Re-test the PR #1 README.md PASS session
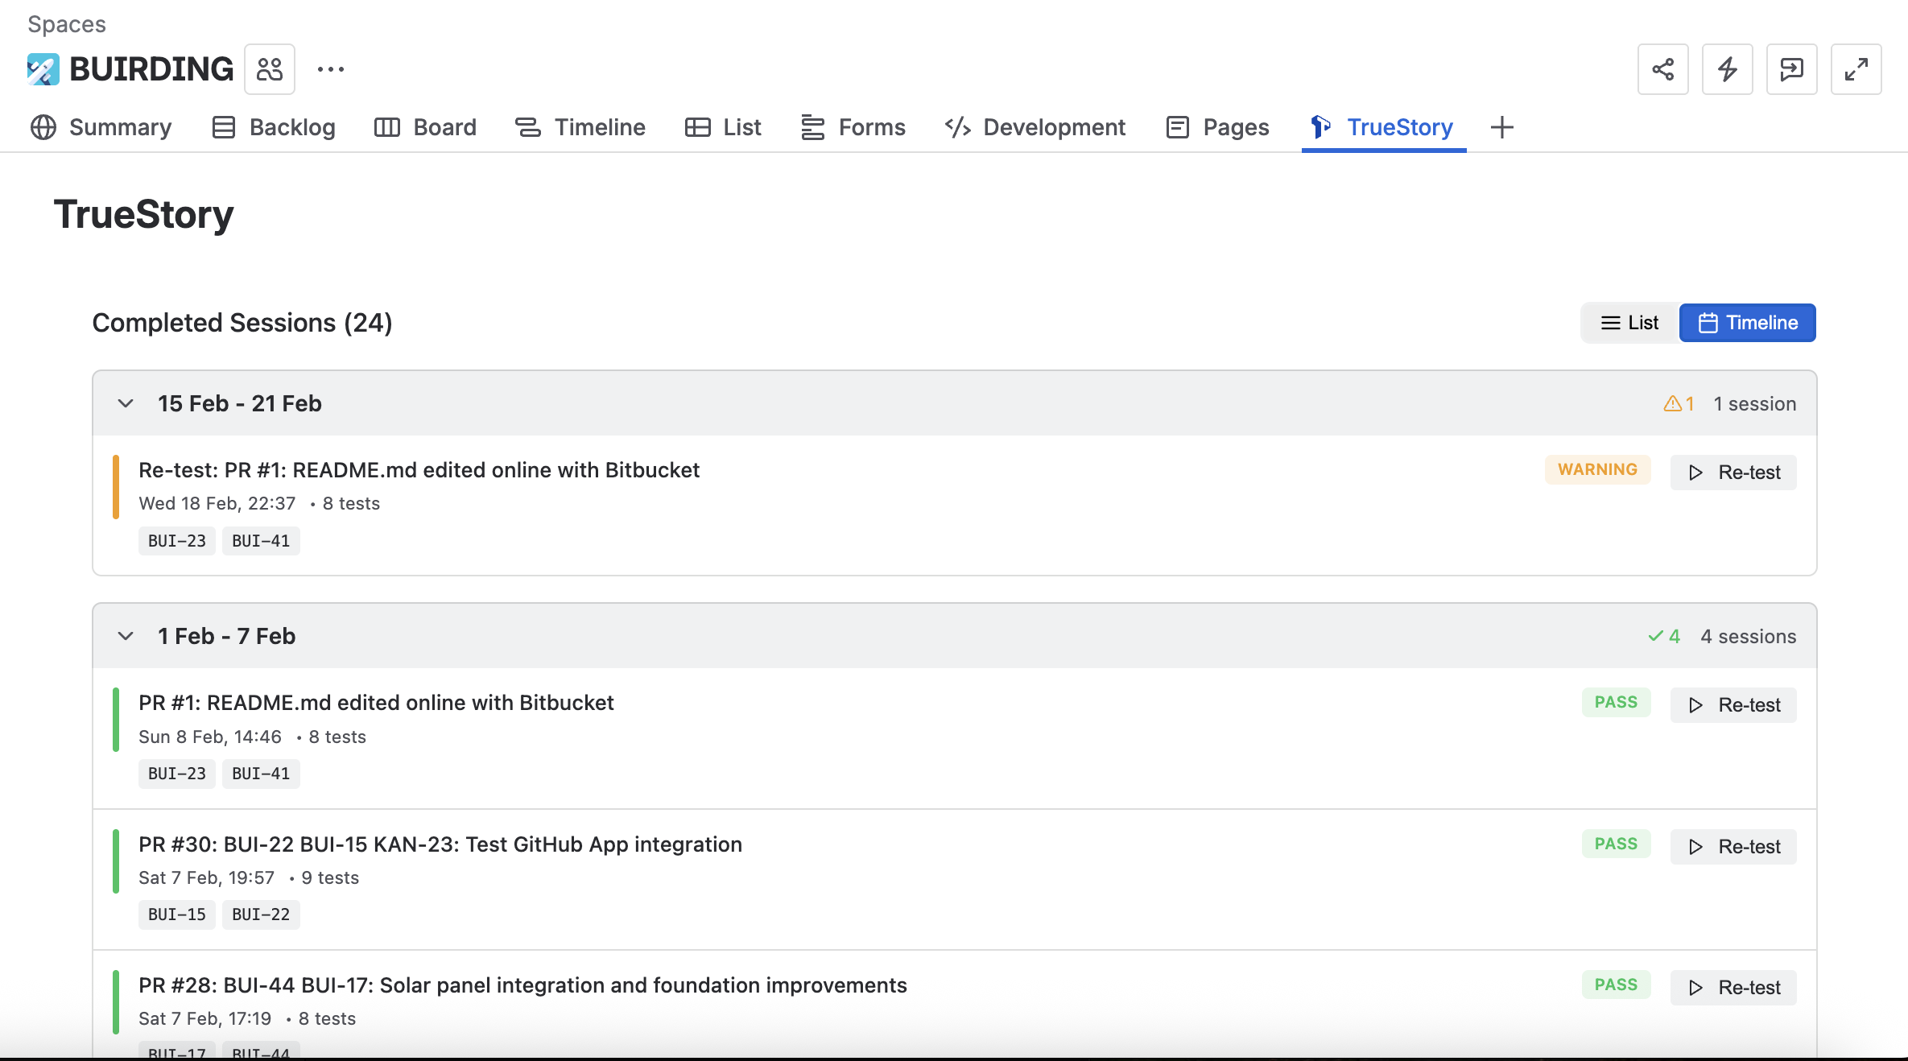This screenshot has height=1061, width=1908. [1733, 705]
